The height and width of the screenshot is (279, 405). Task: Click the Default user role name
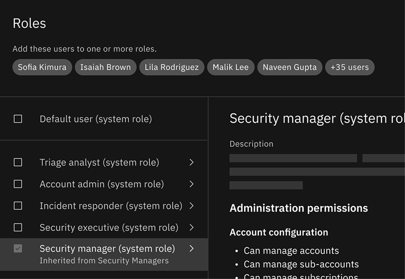[x=96, y=119]
